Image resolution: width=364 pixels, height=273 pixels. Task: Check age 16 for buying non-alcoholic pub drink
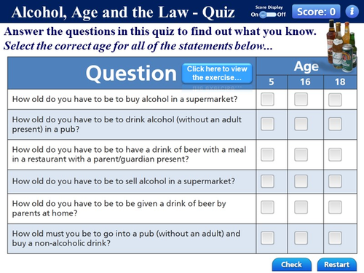(301, 238)
